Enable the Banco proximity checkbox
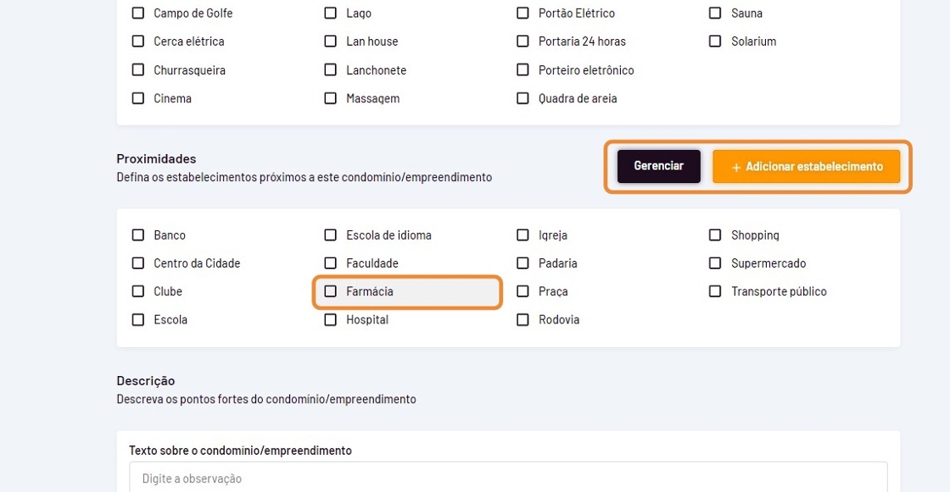 coord(138,235)
